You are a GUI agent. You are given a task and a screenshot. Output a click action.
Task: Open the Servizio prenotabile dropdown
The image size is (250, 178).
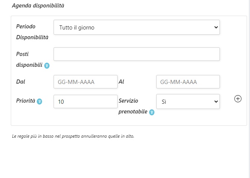188,102
